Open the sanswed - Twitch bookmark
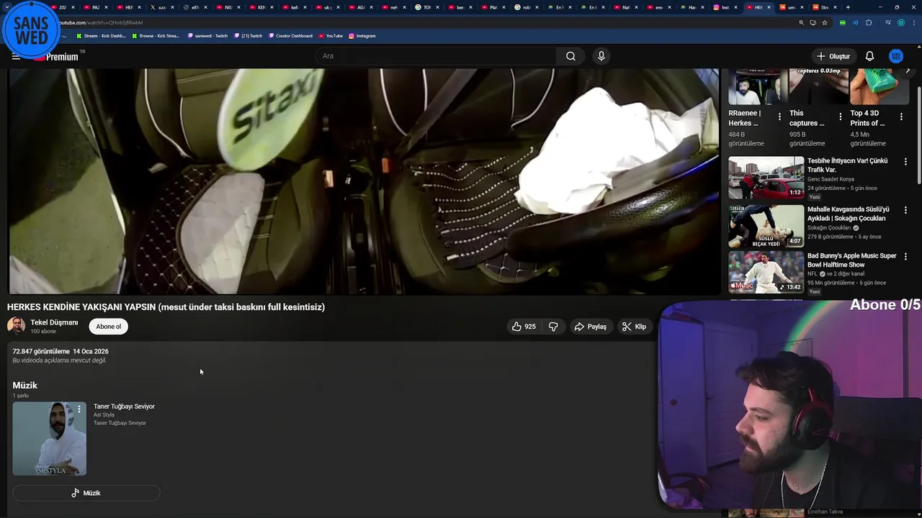Viewport: 922px width, 518px height. tap(207, 35)
